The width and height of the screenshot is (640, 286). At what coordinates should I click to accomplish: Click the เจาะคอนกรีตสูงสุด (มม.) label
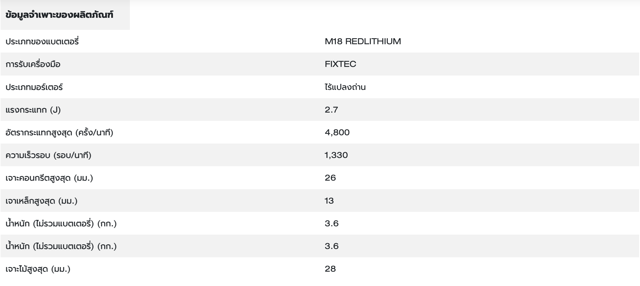pyautogui.click(x=49, y=178)
